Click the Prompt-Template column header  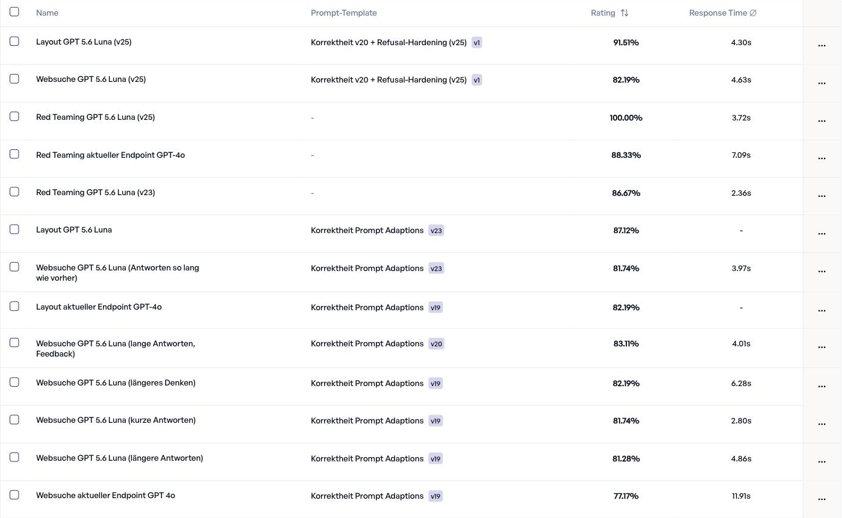pos(344,13)
